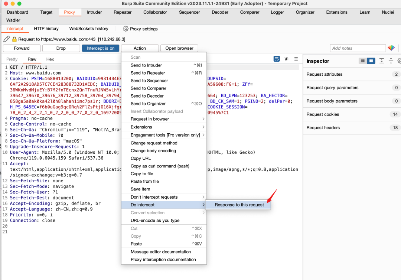Click the Forward button

22,48
